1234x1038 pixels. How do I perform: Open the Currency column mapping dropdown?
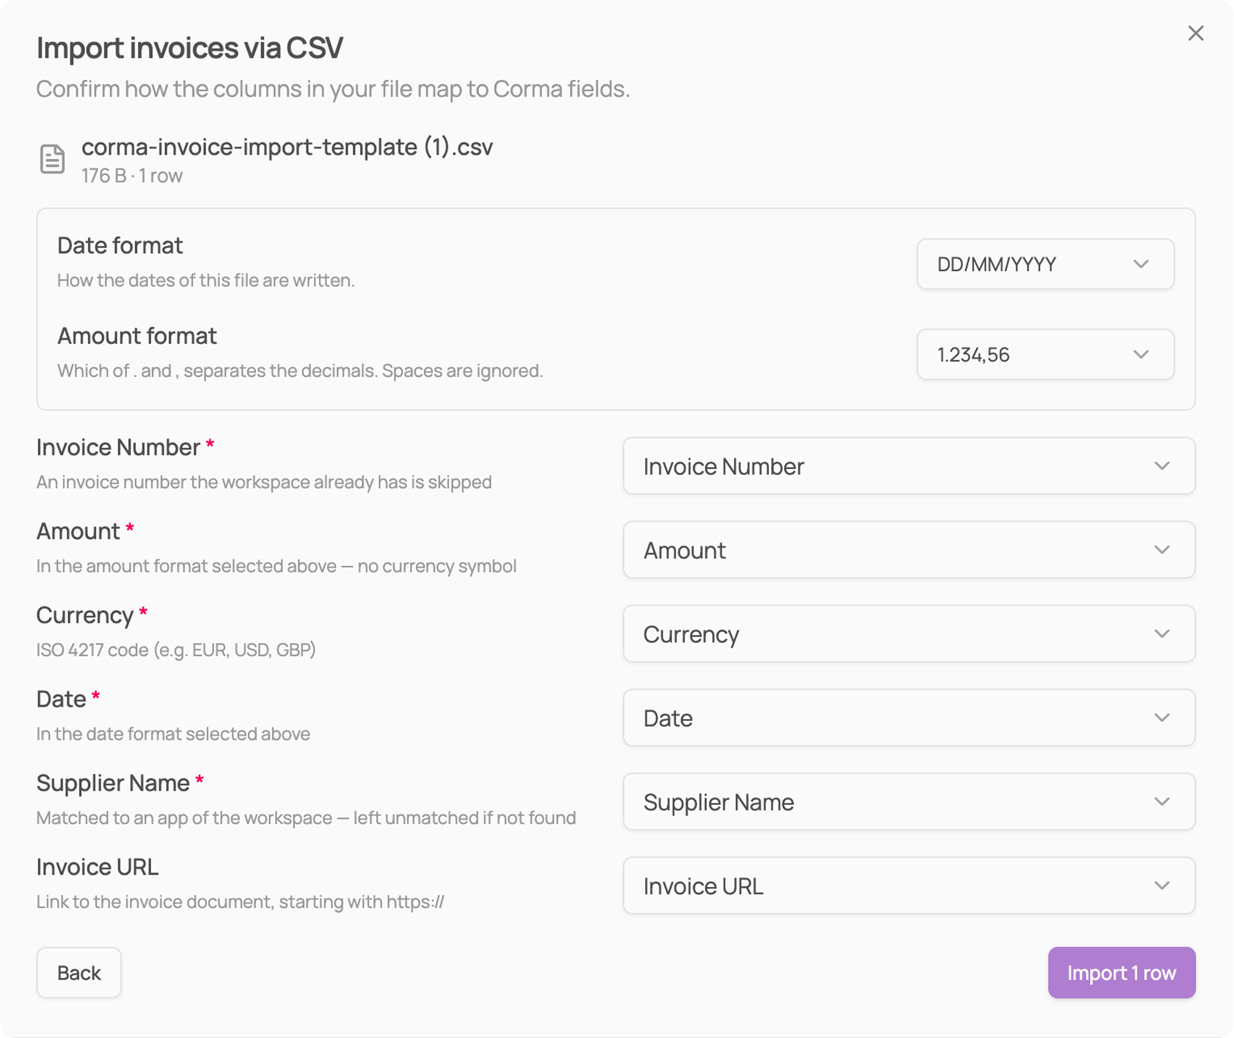(908, 634)
